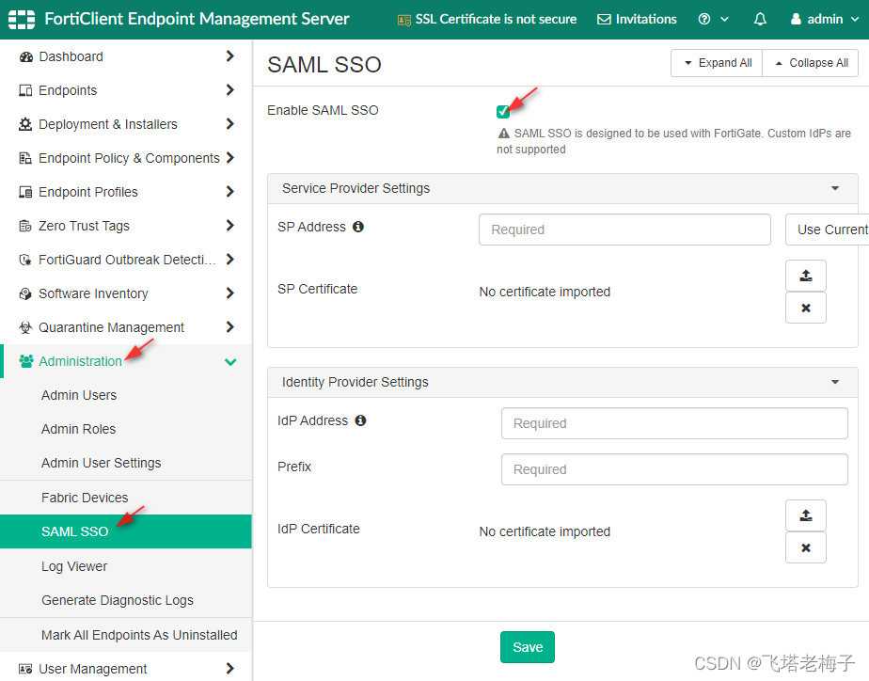The image size is (869, 681).
Task: Expand Quarantine Management chevron
Action: point(230,326)
